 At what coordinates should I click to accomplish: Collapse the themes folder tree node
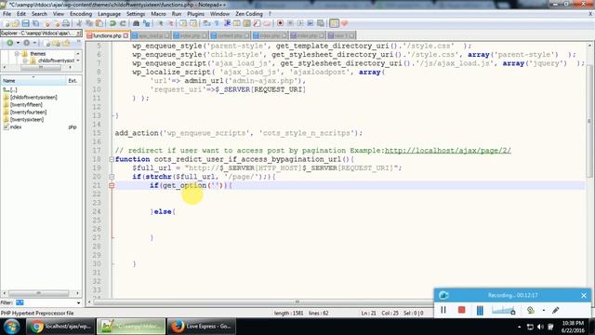pyautogui.click(x=17, y=54)
